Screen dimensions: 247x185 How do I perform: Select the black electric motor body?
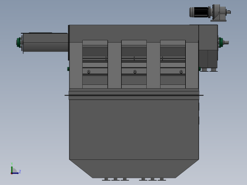click(x=201, y=12)
